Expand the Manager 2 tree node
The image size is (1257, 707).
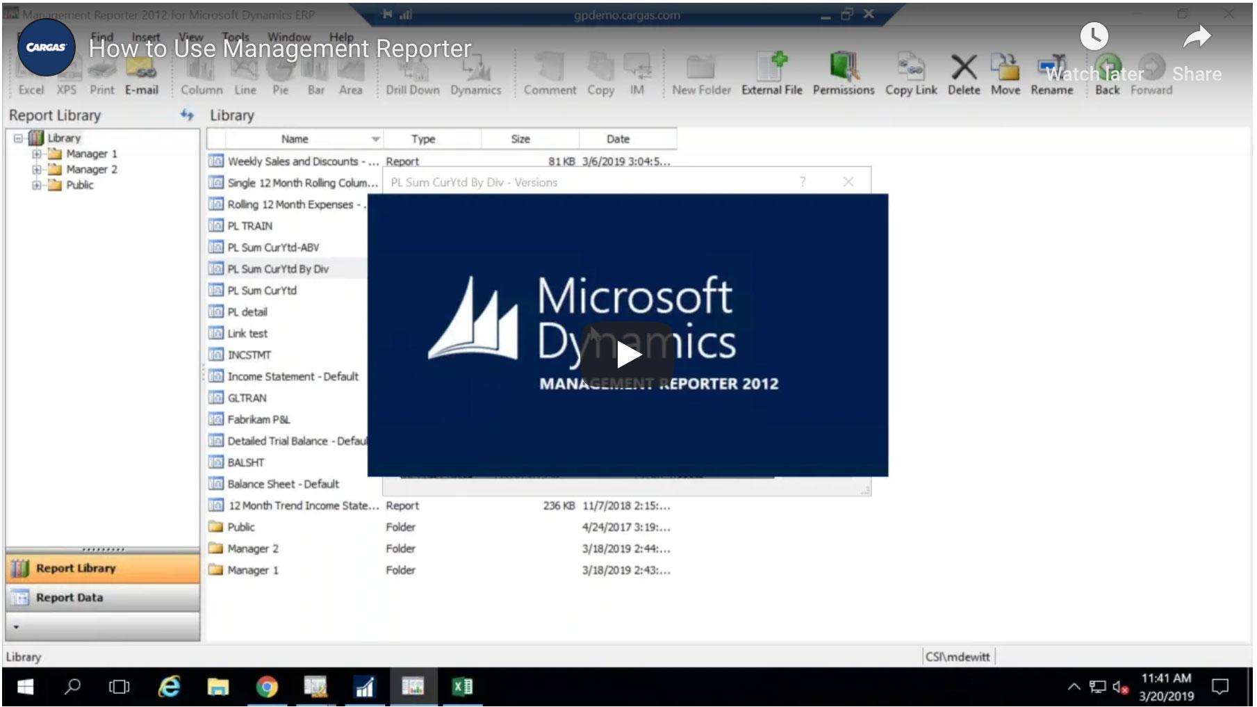37,169
